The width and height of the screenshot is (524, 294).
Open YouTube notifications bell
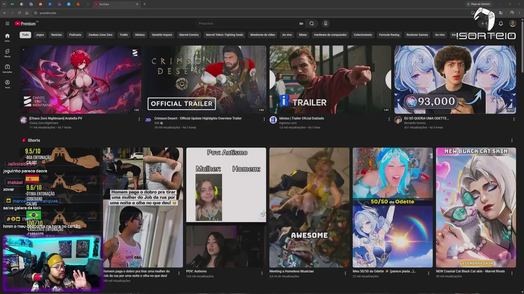(501, 24)
